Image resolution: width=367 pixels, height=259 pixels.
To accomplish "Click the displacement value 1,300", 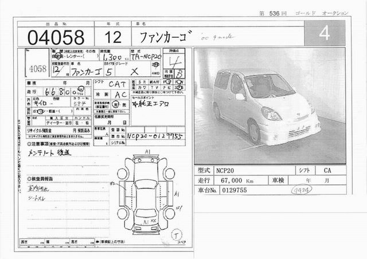I will [x=112, y=57].
